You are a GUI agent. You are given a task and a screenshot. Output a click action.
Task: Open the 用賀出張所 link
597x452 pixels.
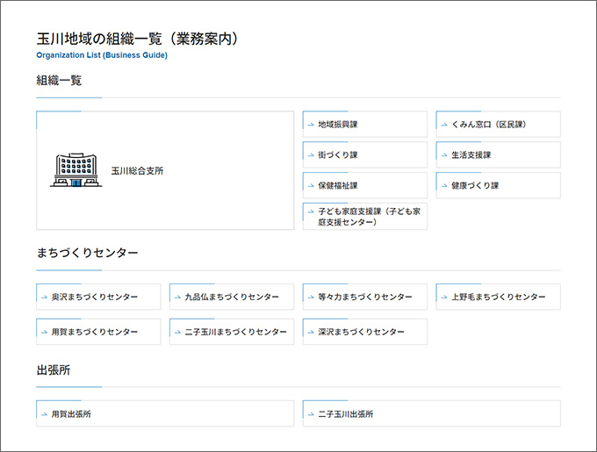click(x=165, y=413)
